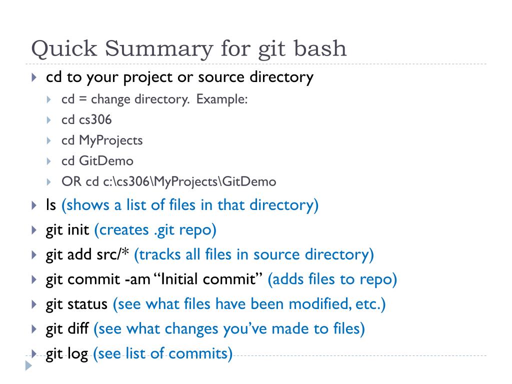The width and height of the screenshot is (512, 384).
Task: Click the bullet arrow before 'git status'
Action: [x=34, y=304]
